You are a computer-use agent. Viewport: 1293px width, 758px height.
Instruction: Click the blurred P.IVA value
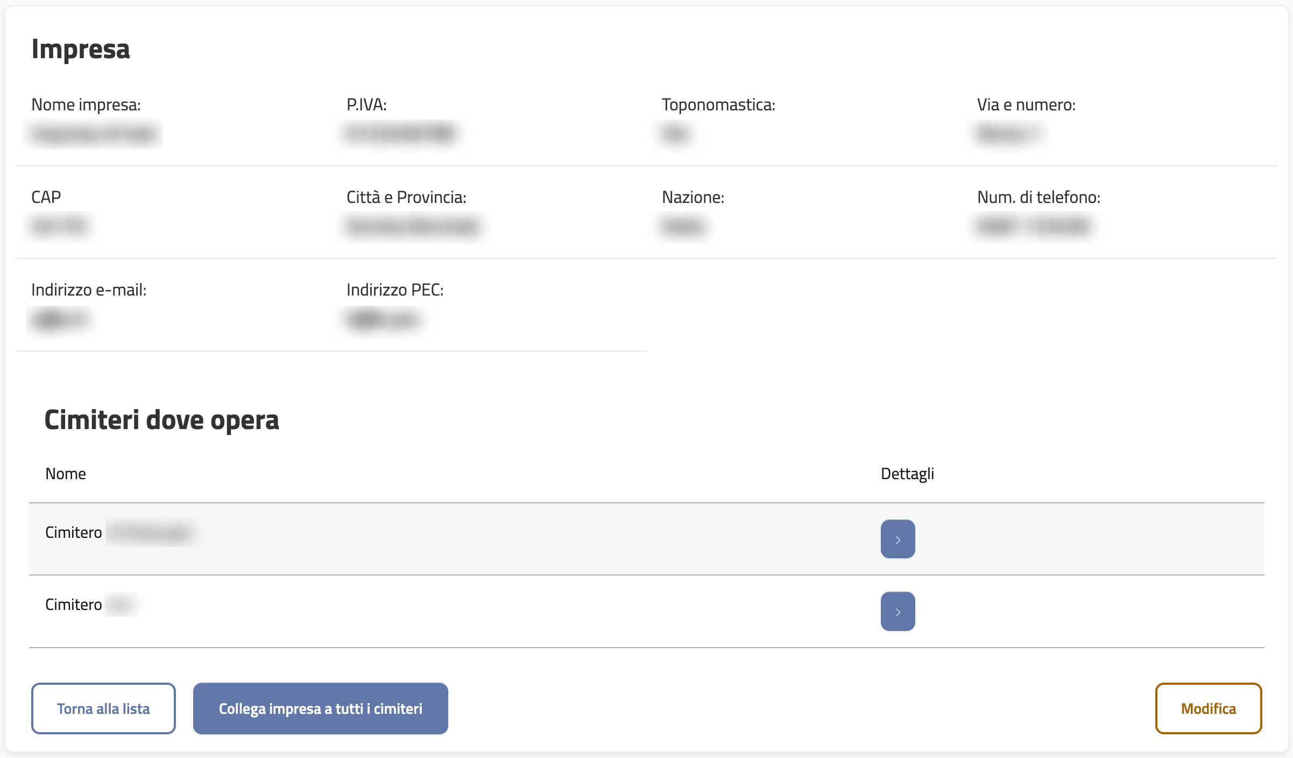(x=401, y=134)
